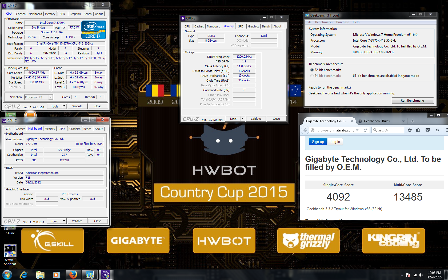Open Graphics tab in Memory CPU-Z window
448x280 pixels.
pyautogui.click(x=253, y=26)
